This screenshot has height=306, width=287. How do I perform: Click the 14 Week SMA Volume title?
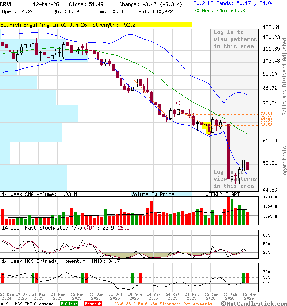click(x=39, y=194)
